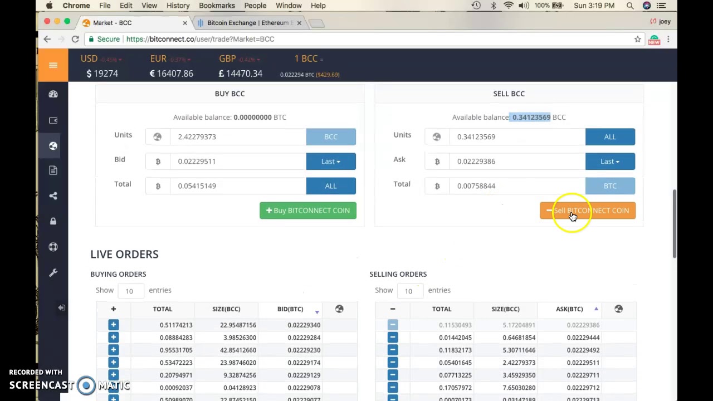Screen dimensions: 713x401
Task: Sort buying orders by BID(BTC) column
Action: pyautogui.click(x=290, y=309)
